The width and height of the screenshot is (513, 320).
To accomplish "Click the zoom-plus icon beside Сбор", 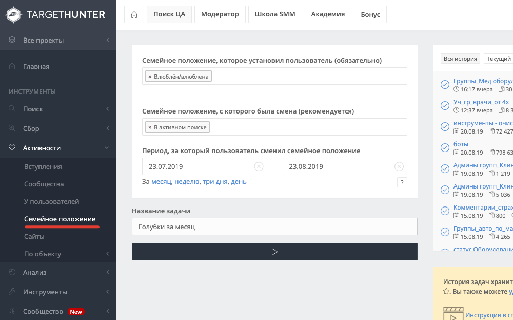I will pos(12,128).
